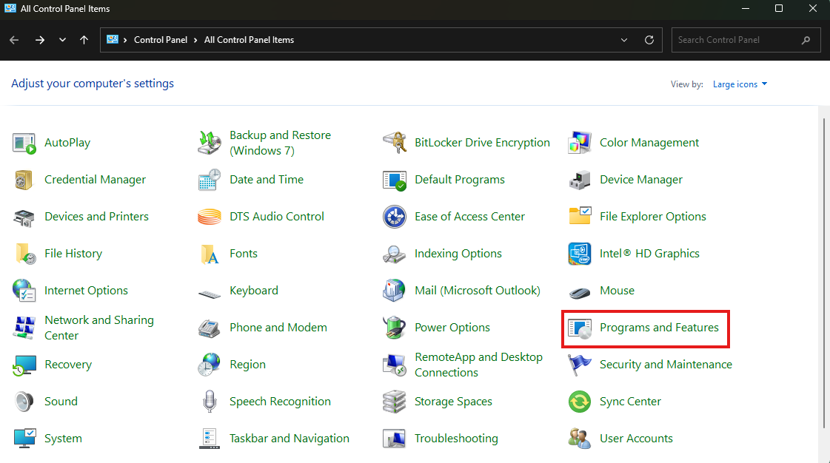Viewport: 830px width, 463px height.
Task: Click the Default Programs icon
Action: [395, 180]
